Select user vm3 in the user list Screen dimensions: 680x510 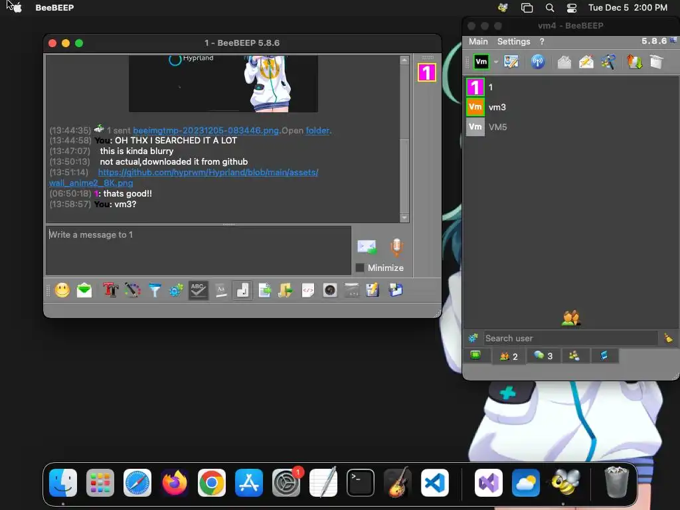(572, 107)
